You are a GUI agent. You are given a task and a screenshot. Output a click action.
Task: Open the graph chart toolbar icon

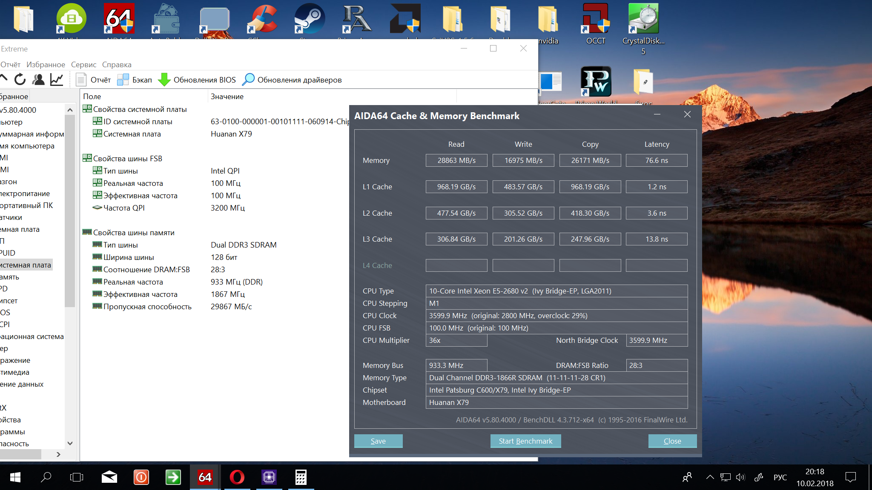(x=57, y=80)
